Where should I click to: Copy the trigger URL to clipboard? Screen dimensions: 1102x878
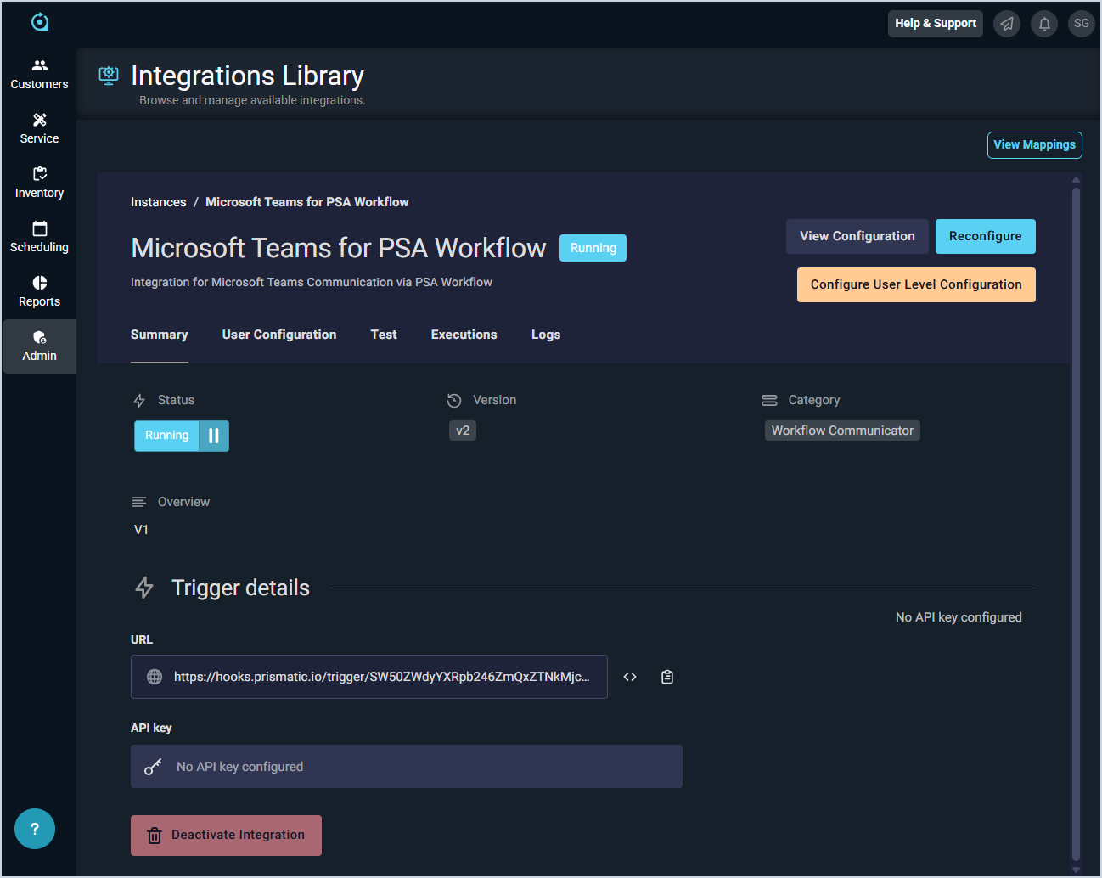point(667,677)
